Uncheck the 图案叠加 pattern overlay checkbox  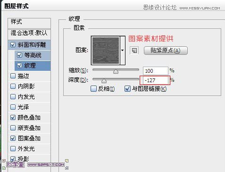pos(13,138)
